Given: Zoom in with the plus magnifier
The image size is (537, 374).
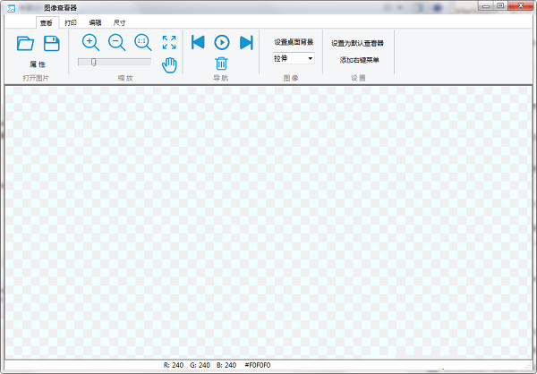Looking at the screenshot, I should (x=90, y=42).
